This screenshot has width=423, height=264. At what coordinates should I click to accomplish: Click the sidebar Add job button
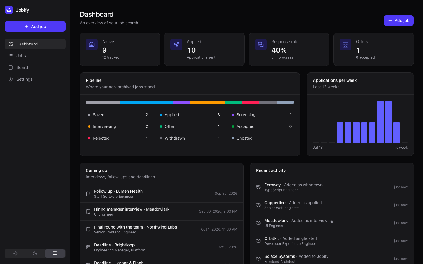click(x=35, y=26)
